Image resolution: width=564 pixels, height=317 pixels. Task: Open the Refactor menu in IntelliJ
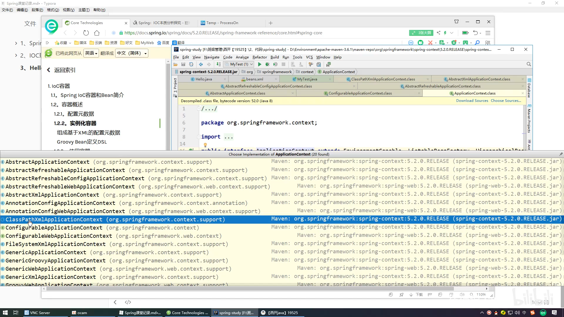[260, 57]
